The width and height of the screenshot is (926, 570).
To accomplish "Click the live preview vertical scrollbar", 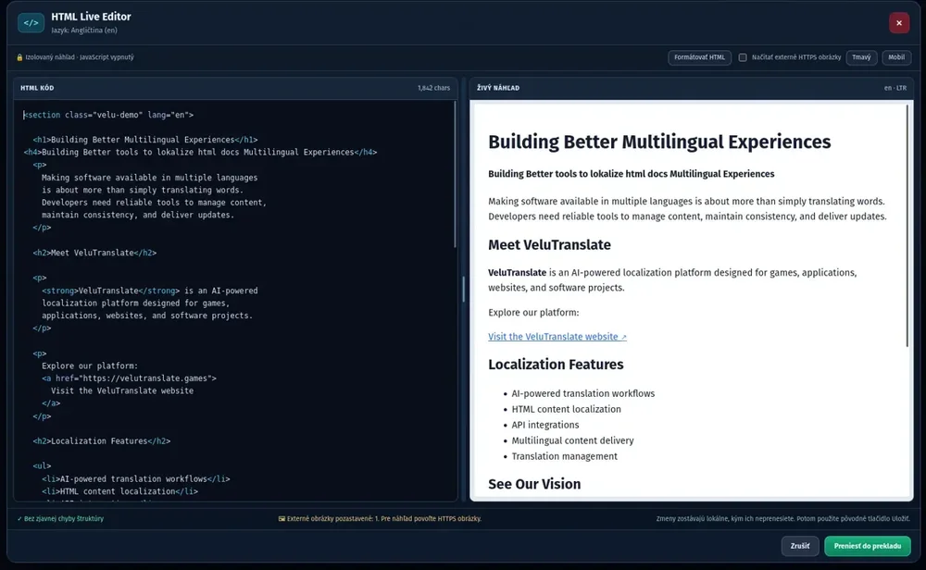I will point(907,226).
